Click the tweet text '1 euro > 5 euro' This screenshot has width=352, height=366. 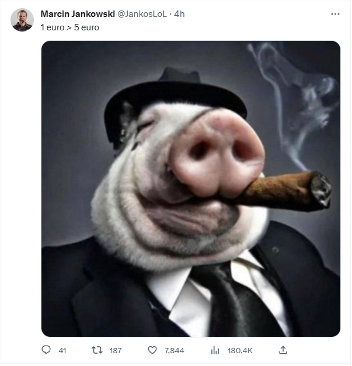70,27
